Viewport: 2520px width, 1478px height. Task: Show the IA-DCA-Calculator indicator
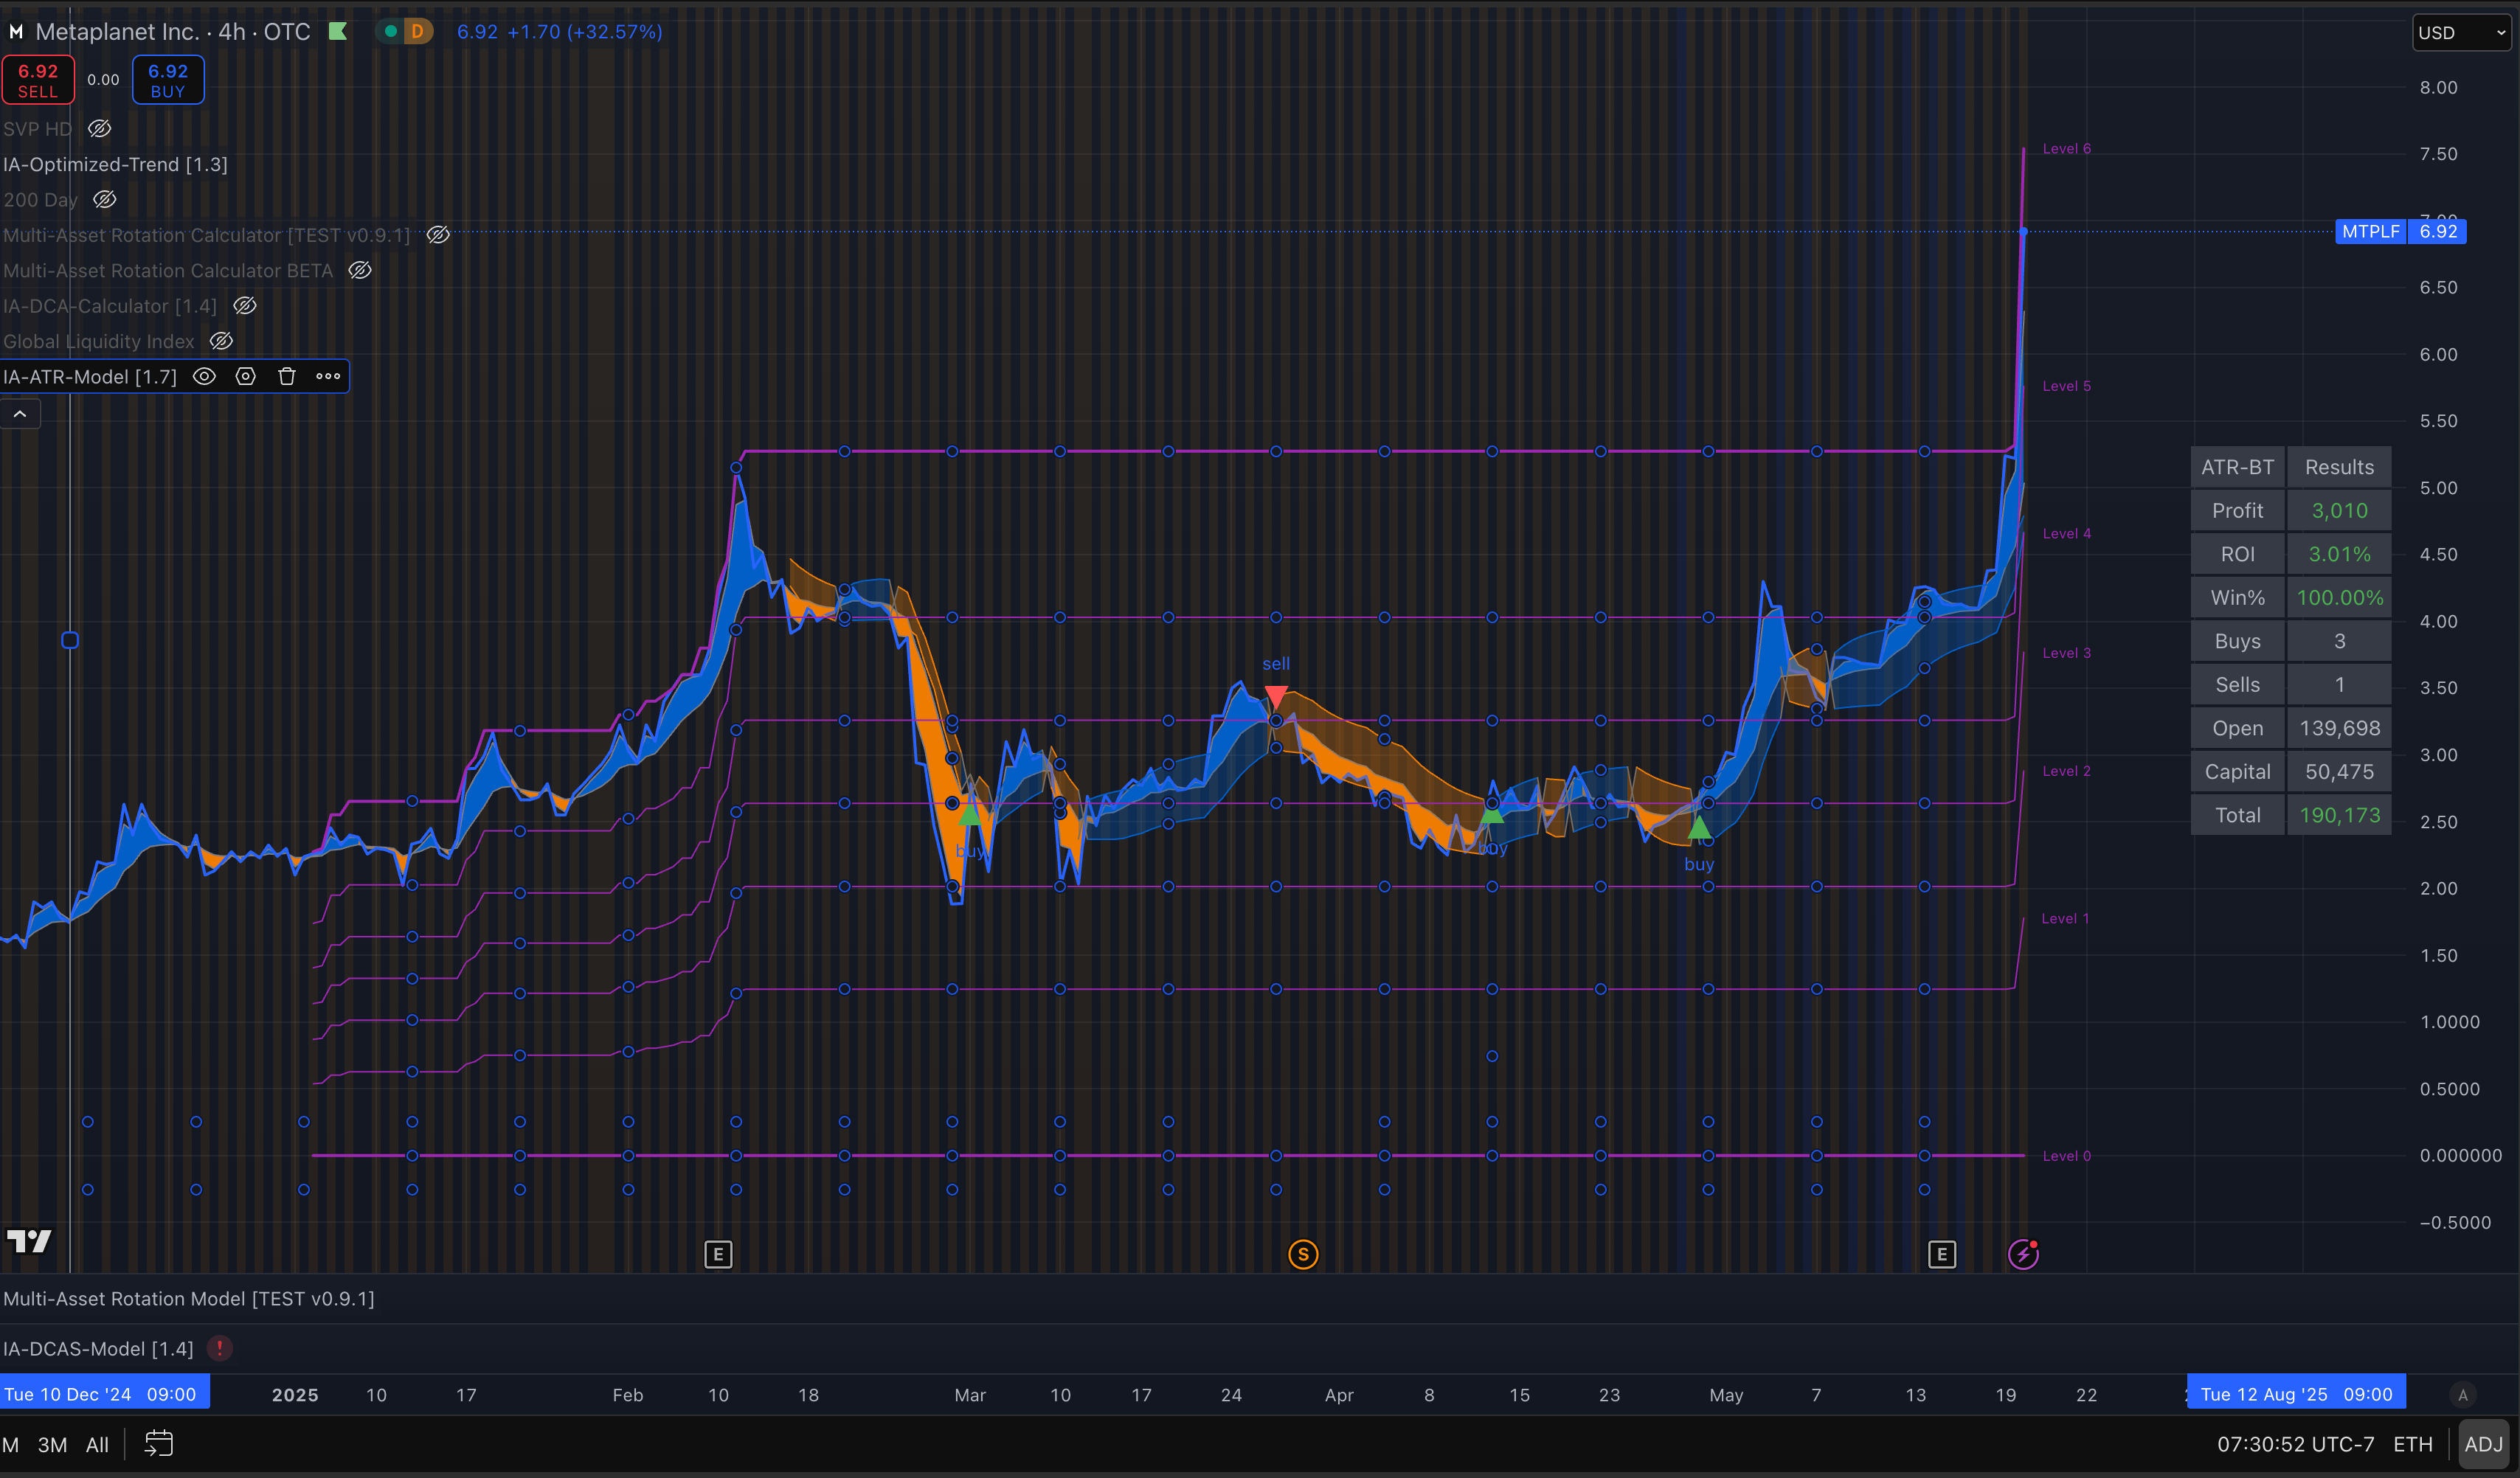(x=245, y=306)
